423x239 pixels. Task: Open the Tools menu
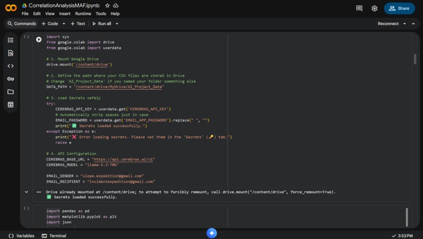[101, 14]
